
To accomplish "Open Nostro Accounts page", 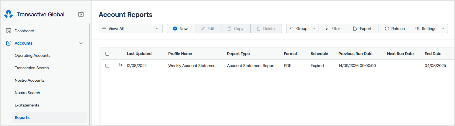I will [30, 80].
